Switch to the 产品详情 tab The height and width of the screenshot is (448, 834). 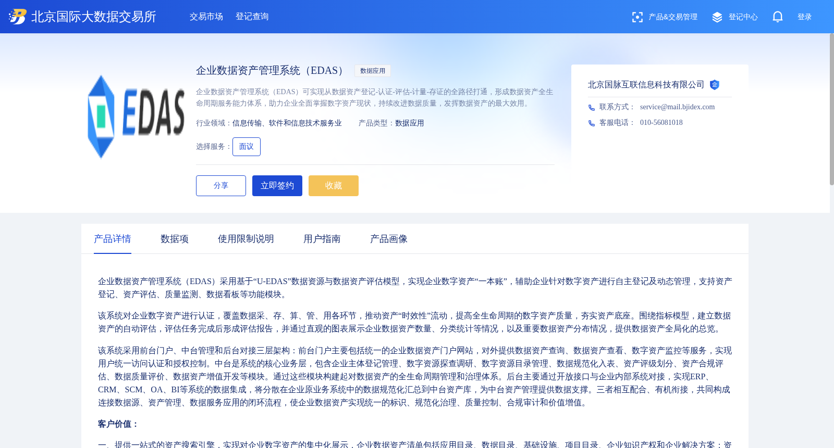(113, 239)
